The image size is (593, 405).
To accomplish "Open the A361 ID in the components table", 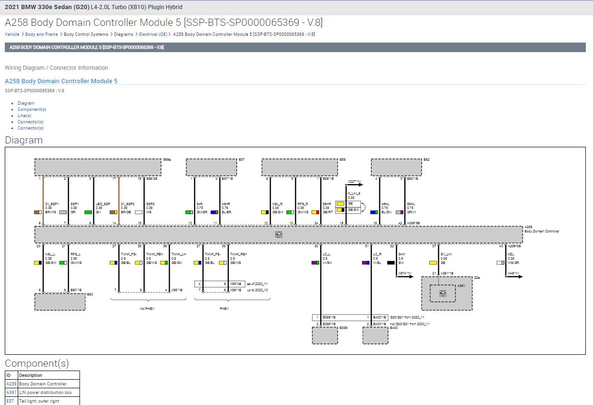I will pos(11,393).
